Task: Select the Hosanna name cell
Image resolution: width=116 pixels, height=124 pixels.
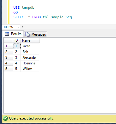Action: [x=30, y=63]
